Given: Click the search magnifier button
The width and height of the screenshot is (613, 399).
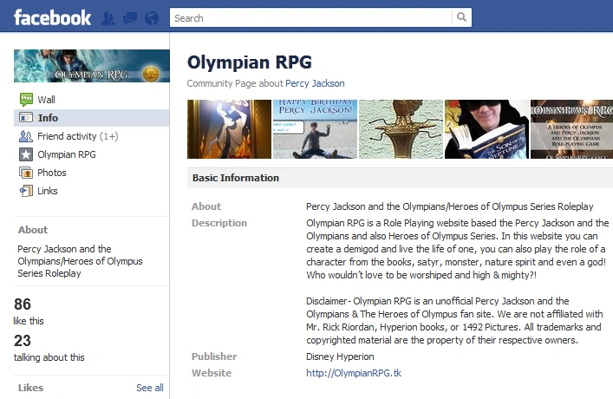Looking at the screenshot, I should (462, 17).
